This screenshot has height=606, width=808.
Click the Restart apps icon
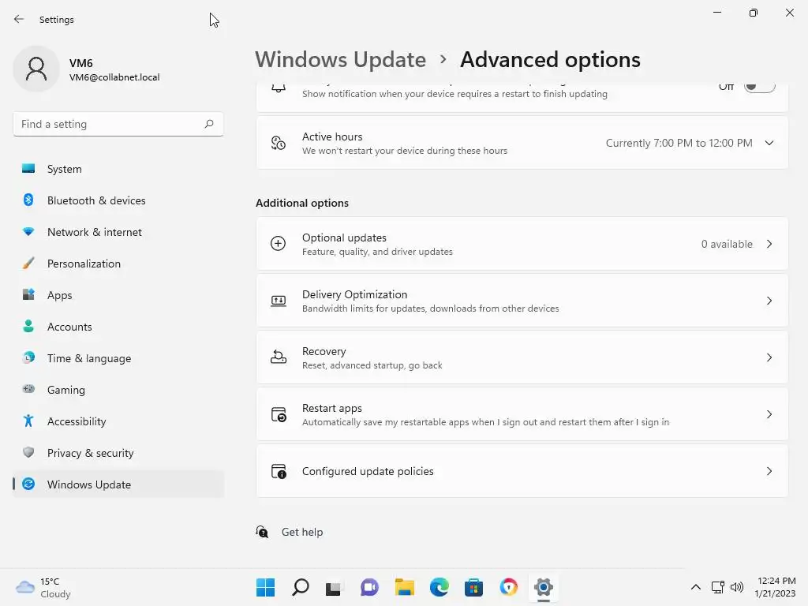[279, 414]
